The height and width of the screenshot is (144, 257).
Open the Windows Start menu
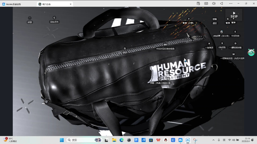click(62, 140)
